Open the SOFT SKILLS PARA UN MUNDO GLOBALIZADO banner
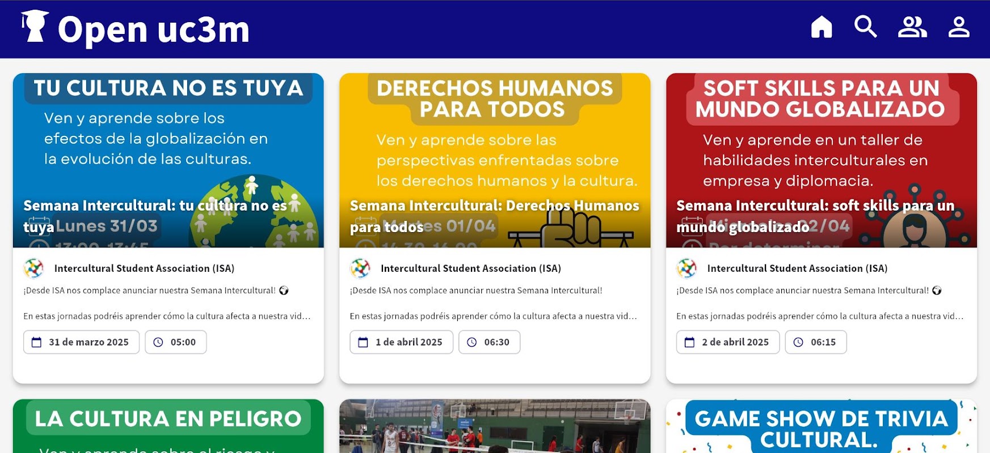990x453 pixels. click(x=822, y=160)
